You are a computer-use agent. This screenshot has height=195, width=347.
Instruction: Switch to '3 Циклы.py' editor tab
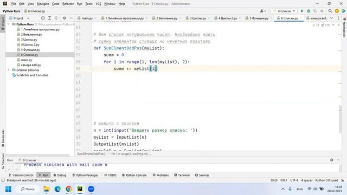tap(198, 18)
